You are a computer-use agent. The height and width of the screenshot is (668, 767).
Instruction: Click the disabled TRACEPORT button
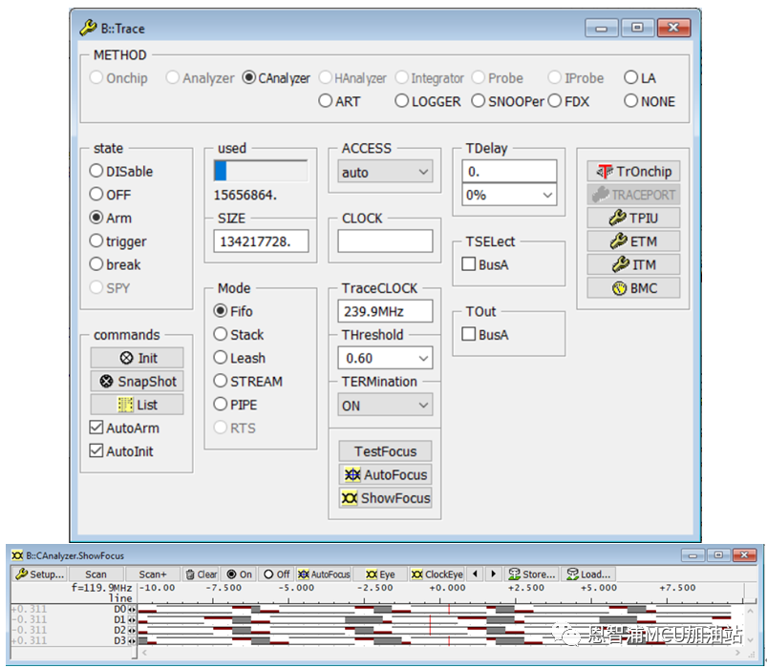(x=633, y=195)
